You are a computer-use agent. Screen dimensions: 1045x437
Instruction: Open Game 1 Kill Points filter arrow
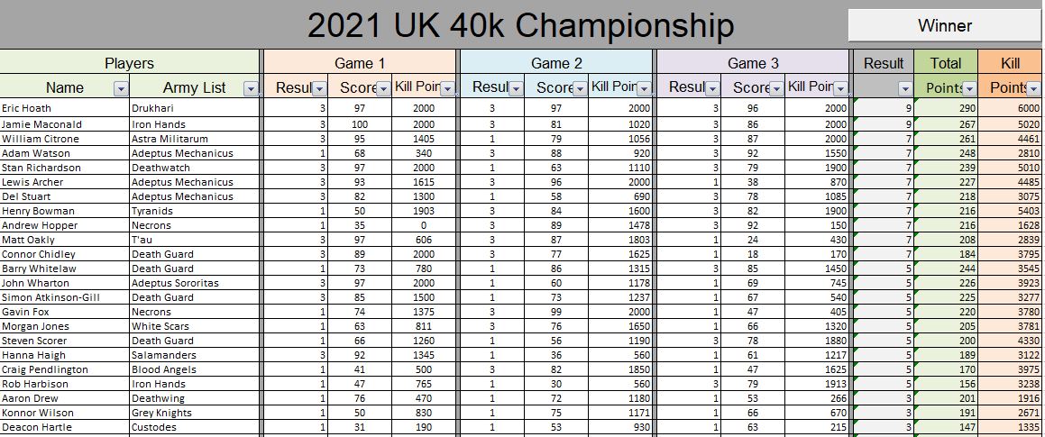click(448, 88)
